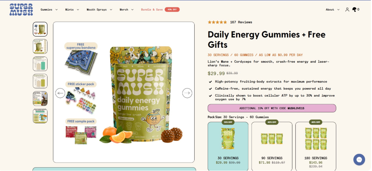Expand the About dropdown menu
372x171 pixels.
coord(333,10)
